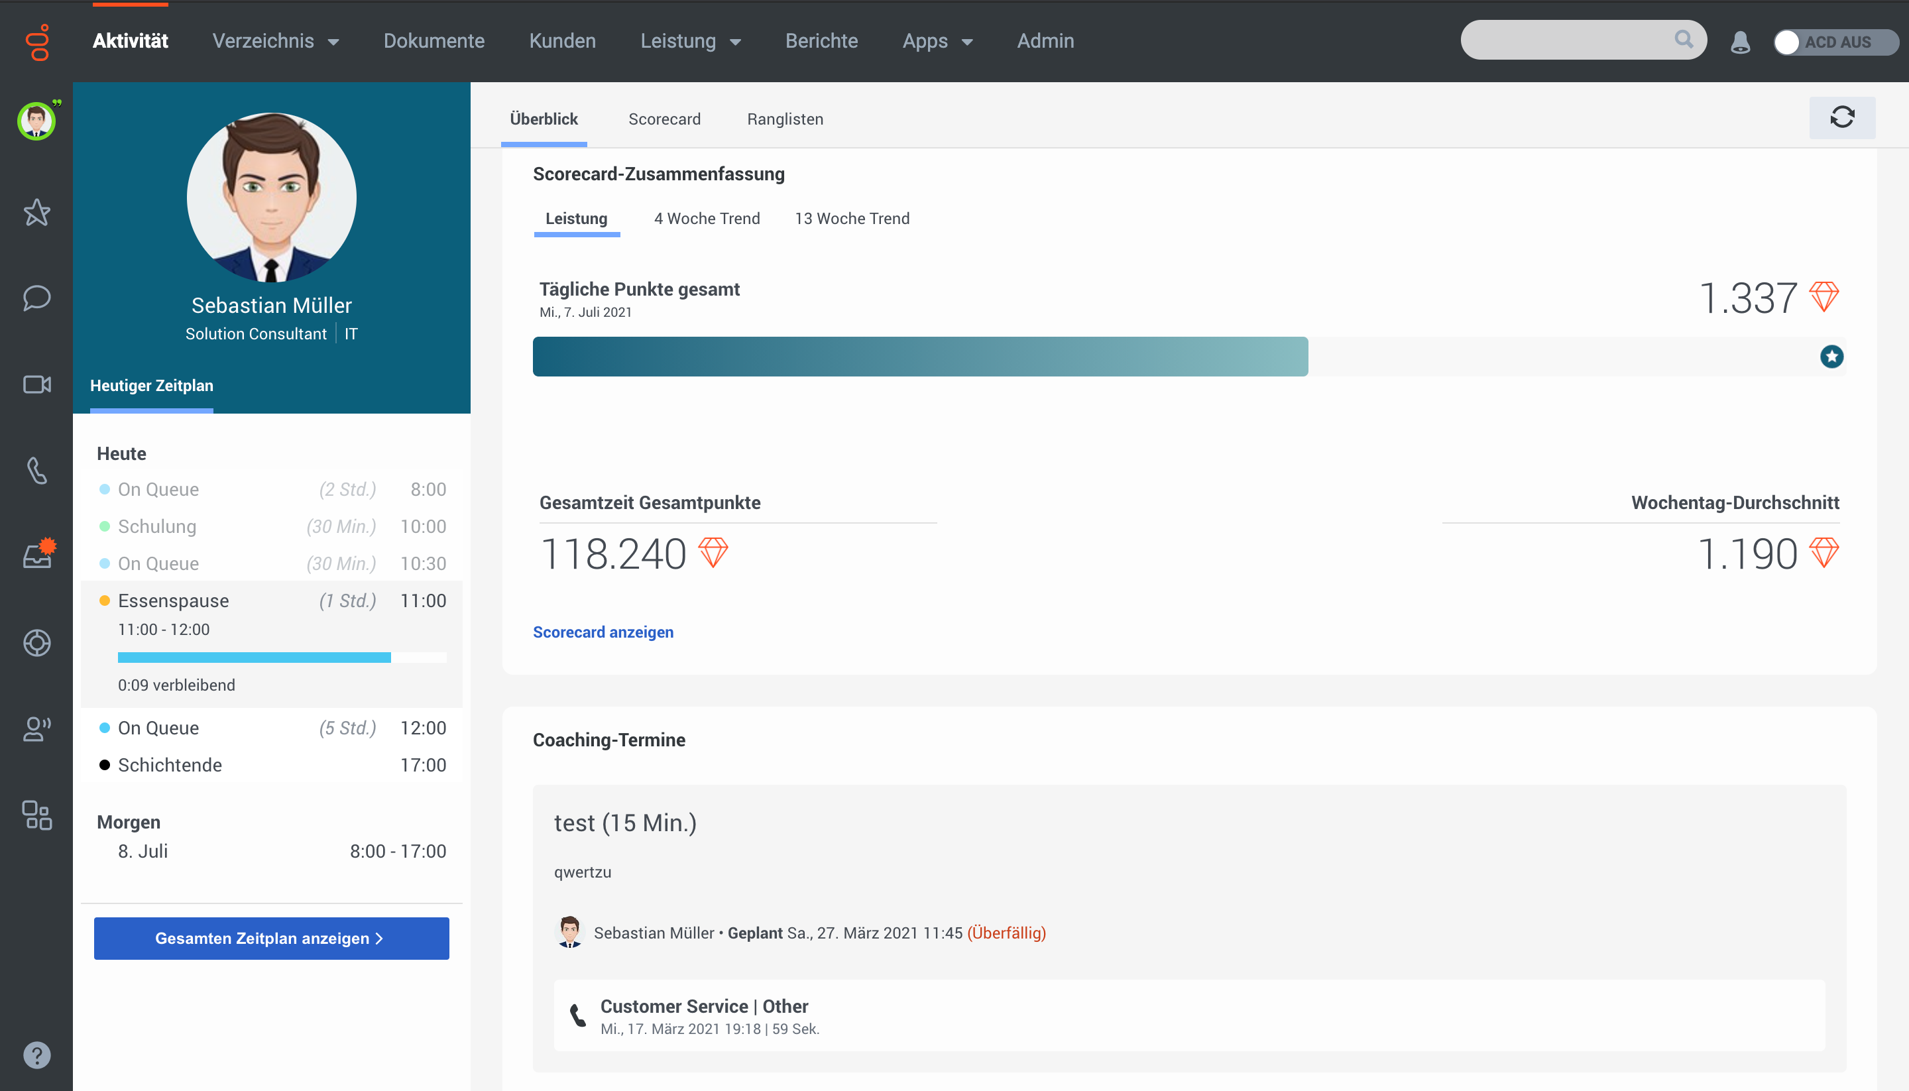Image resolution: width=1909 pixels, height=1091 pixels.
Task: Open the help question mark icon
Action: (36, 1055)
